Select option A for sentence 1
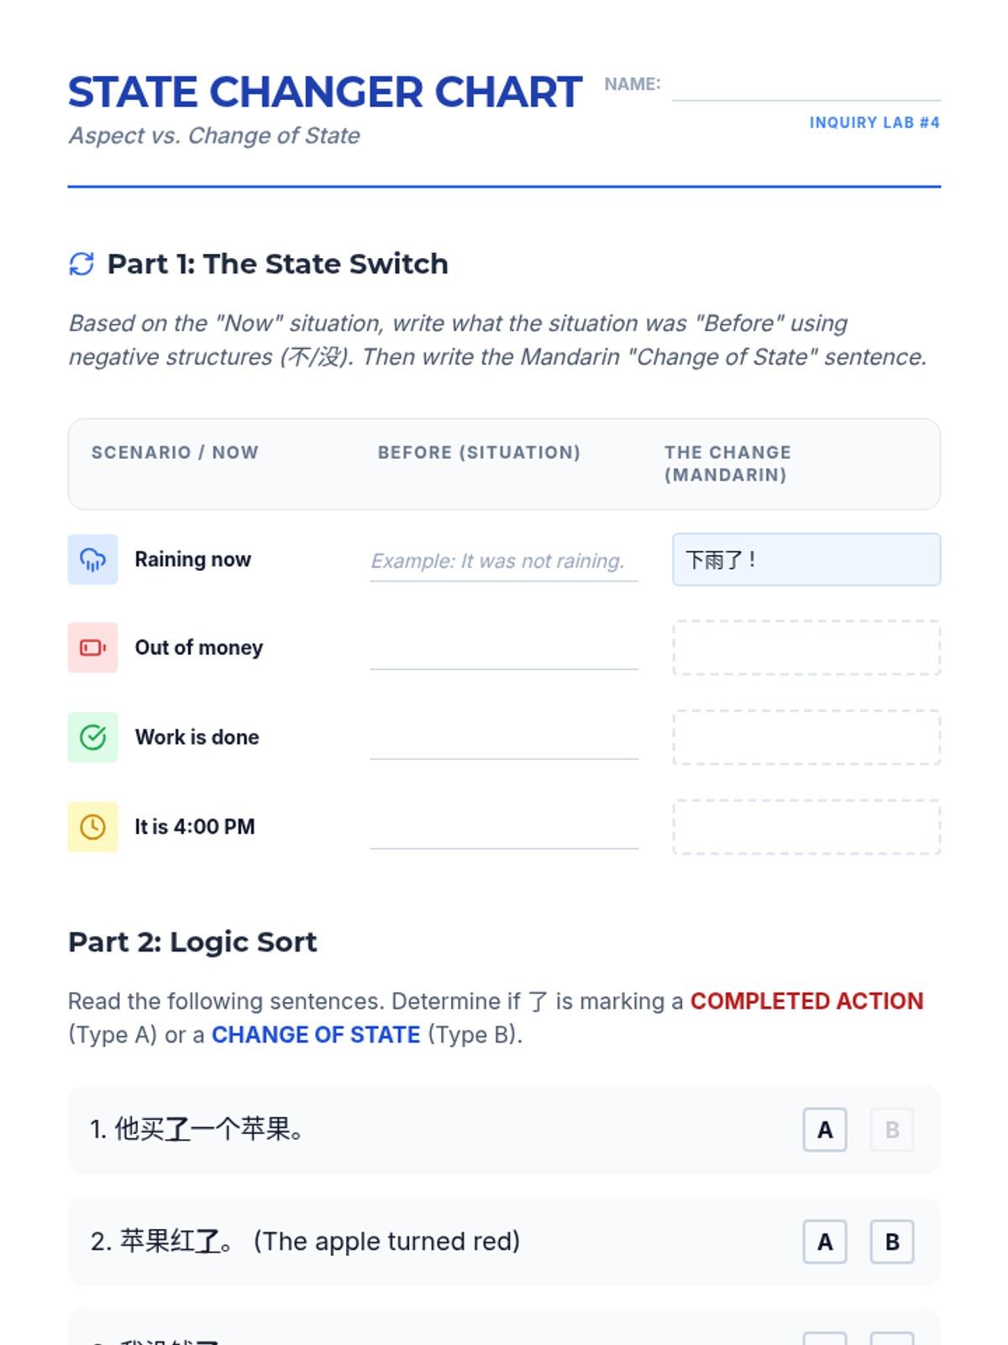 pyautogui.click(x=825, y=1130)
